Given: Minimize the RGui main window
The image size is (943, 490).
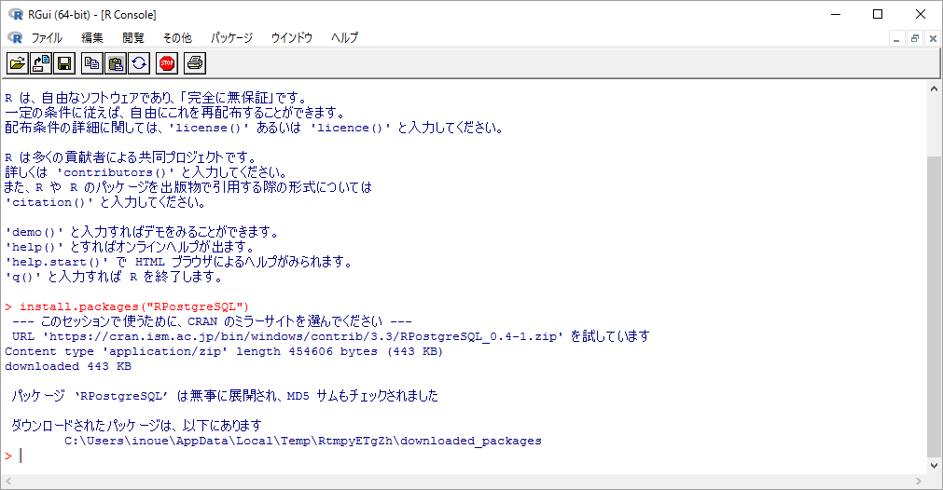Looking at the screenshot, I should [836, 14].
